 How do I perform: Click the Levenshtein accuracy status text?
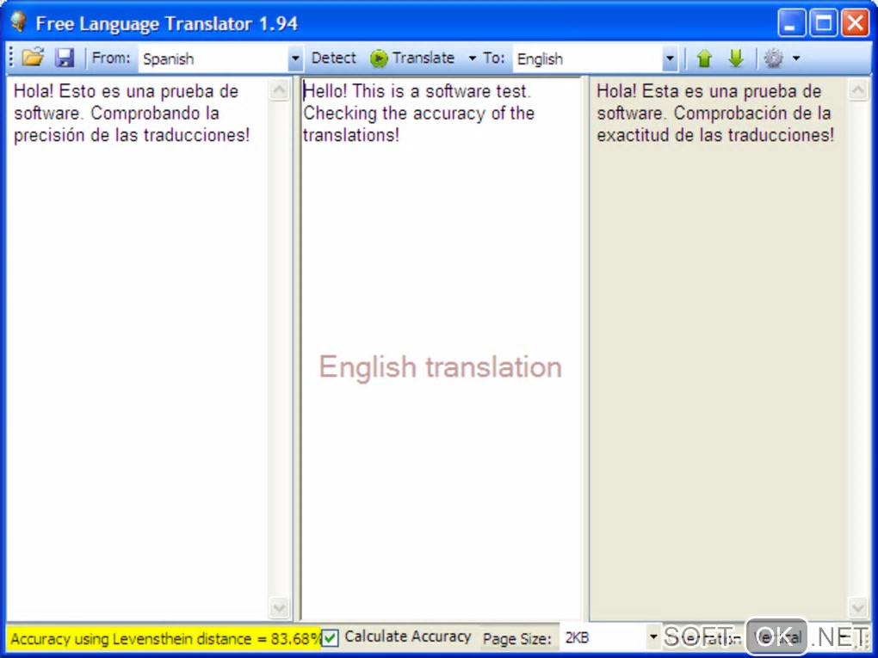point(166,638)
